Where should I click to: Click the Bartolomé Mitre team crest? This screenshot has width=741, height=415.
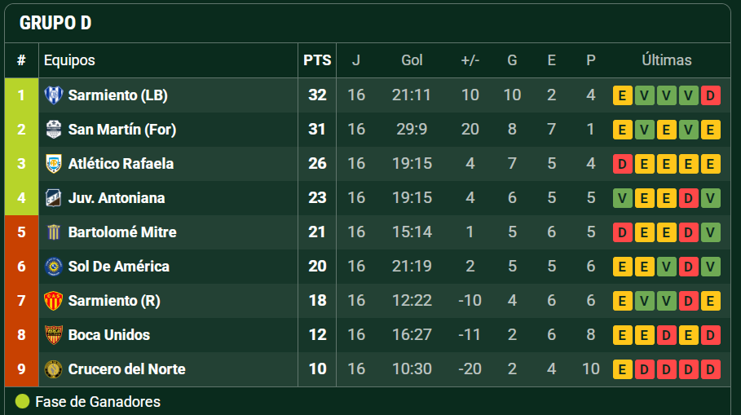tap(53, 232)
